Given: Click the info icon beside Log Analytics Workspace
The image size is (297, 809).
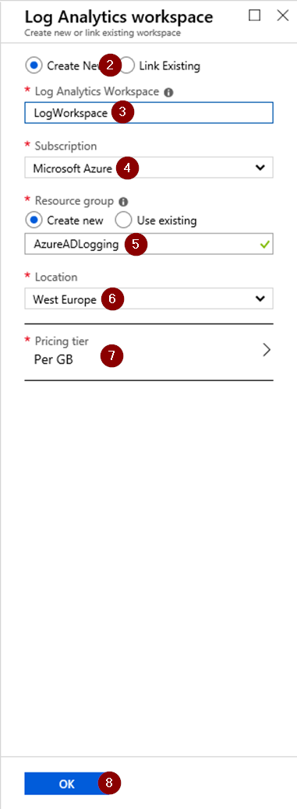Looking at the screenshot, I should click(x=168, y=92).
